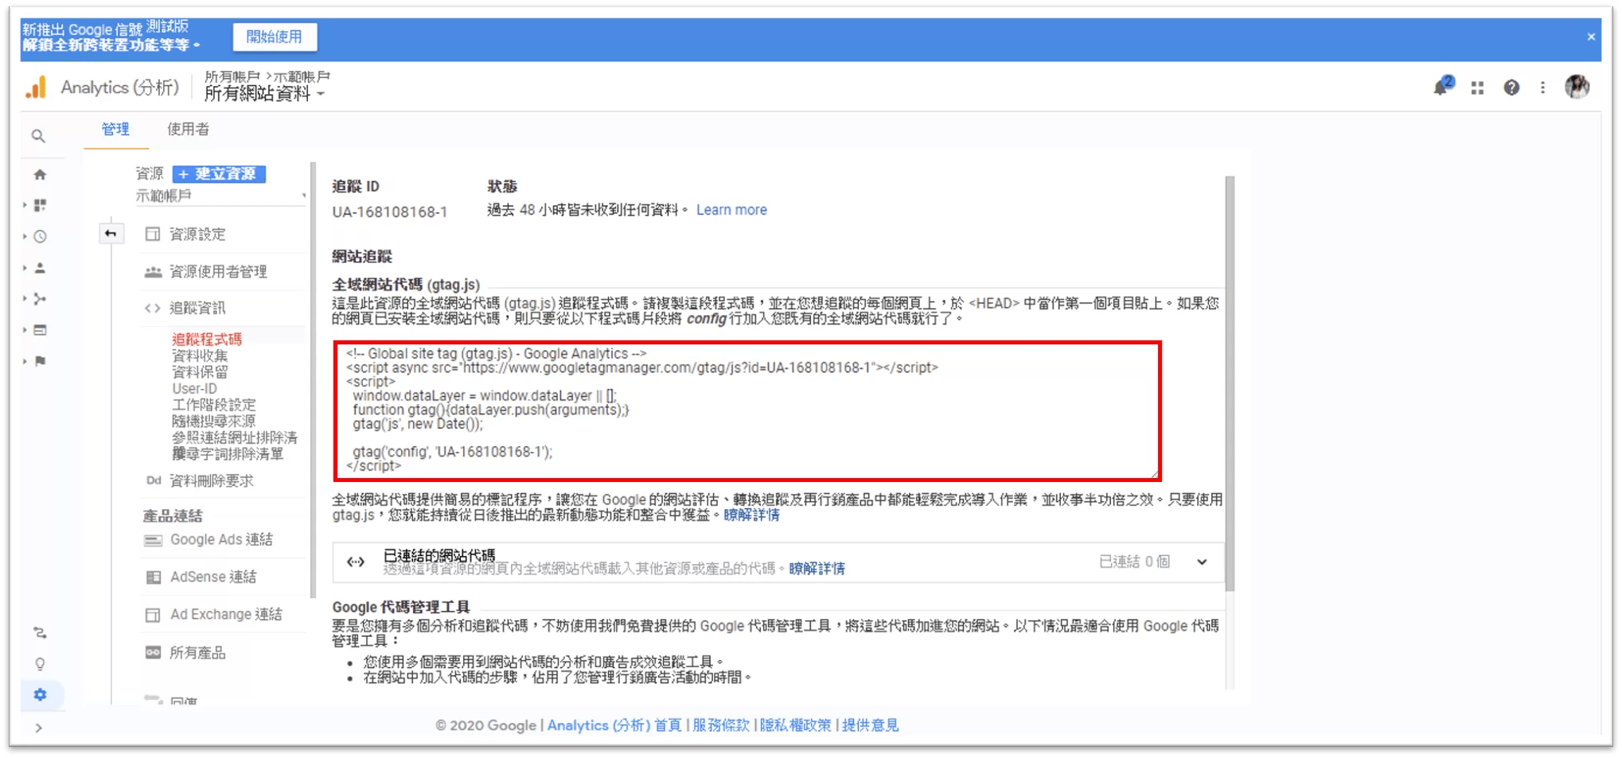The image size is (1622, 758).
Task: Open the Realtime clock icon in sidebar
Action: click(41, 236)
